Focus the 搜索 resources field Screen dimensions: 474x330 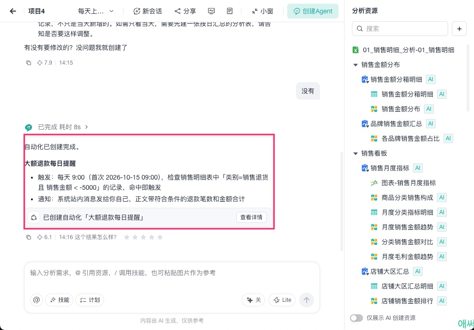(400, 29)
